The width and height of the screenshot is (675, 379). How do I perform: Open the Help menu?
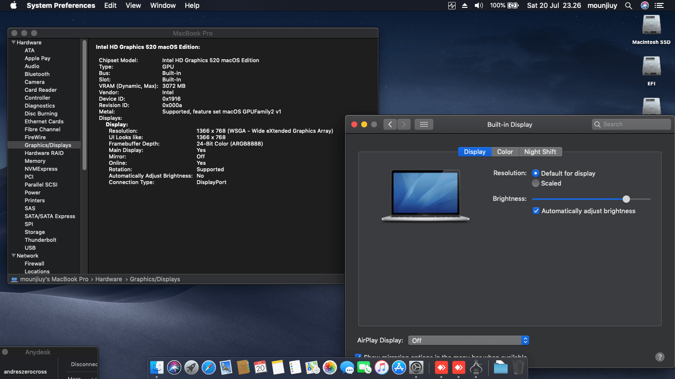192,5
